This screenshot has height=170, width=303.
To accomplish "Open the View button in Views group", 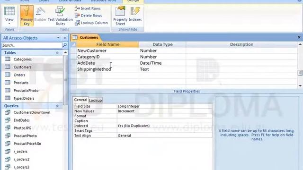I will (9, 16).
